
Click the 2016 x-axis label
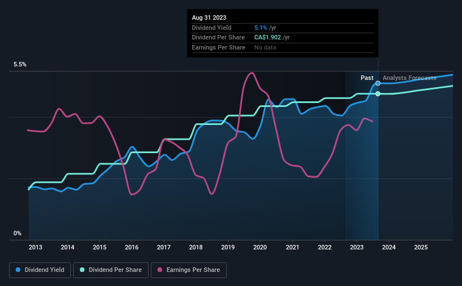(x=132, y=247)
